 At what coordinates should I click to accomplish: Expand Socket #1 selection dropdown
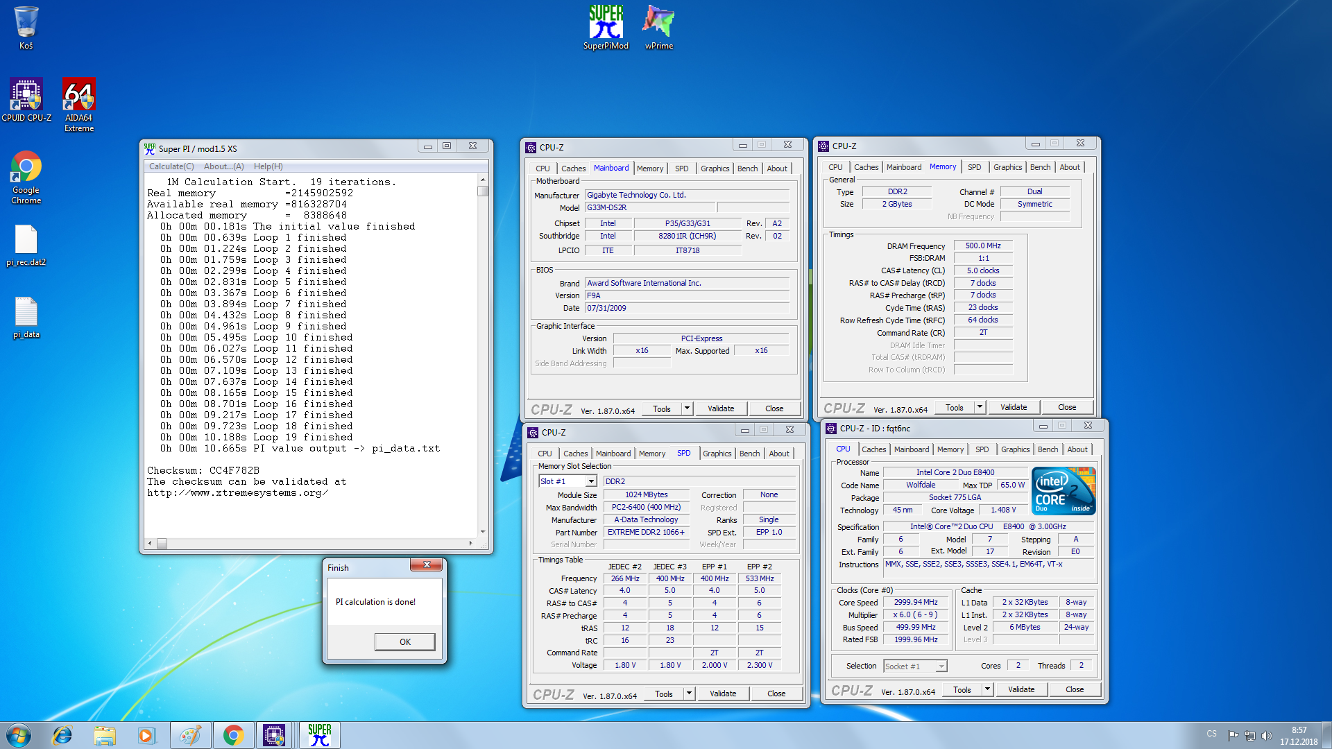pos(941,666)
